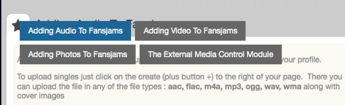The height and width of the screenshot is (105, 345).
Task: Click the partially hidden page heading behind the tabs
Action: click(95, 20)
